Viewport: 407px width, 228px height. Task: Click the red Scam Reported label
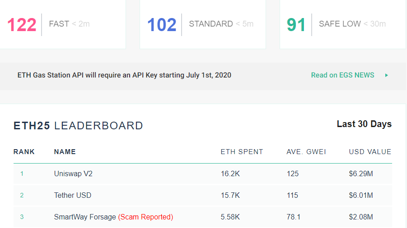(145, 217)
